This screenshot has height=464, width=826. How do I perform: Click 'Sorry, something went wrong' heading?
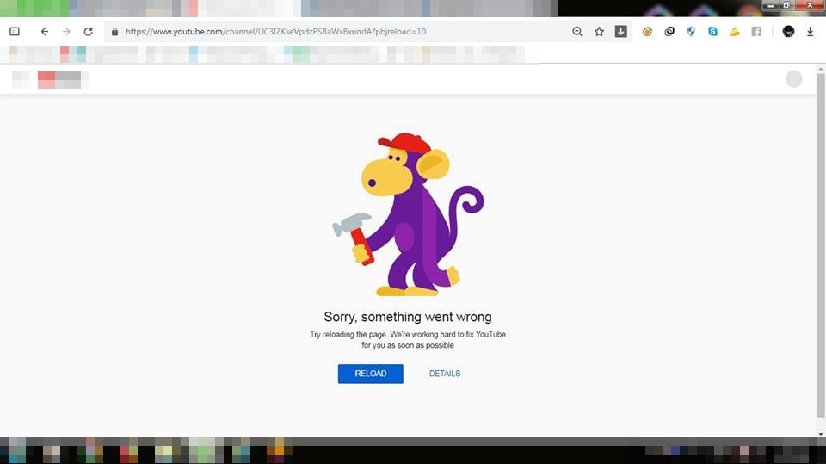(x=408, y=317)
